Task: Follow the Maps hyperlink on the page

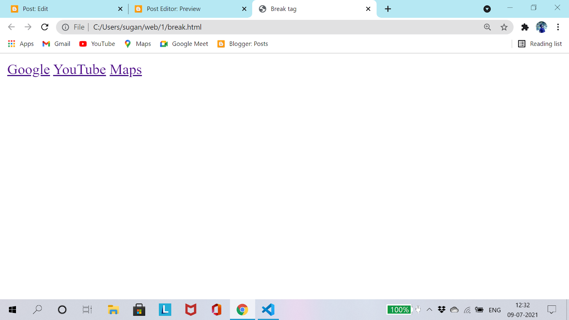Action: (x=126, y=69)
